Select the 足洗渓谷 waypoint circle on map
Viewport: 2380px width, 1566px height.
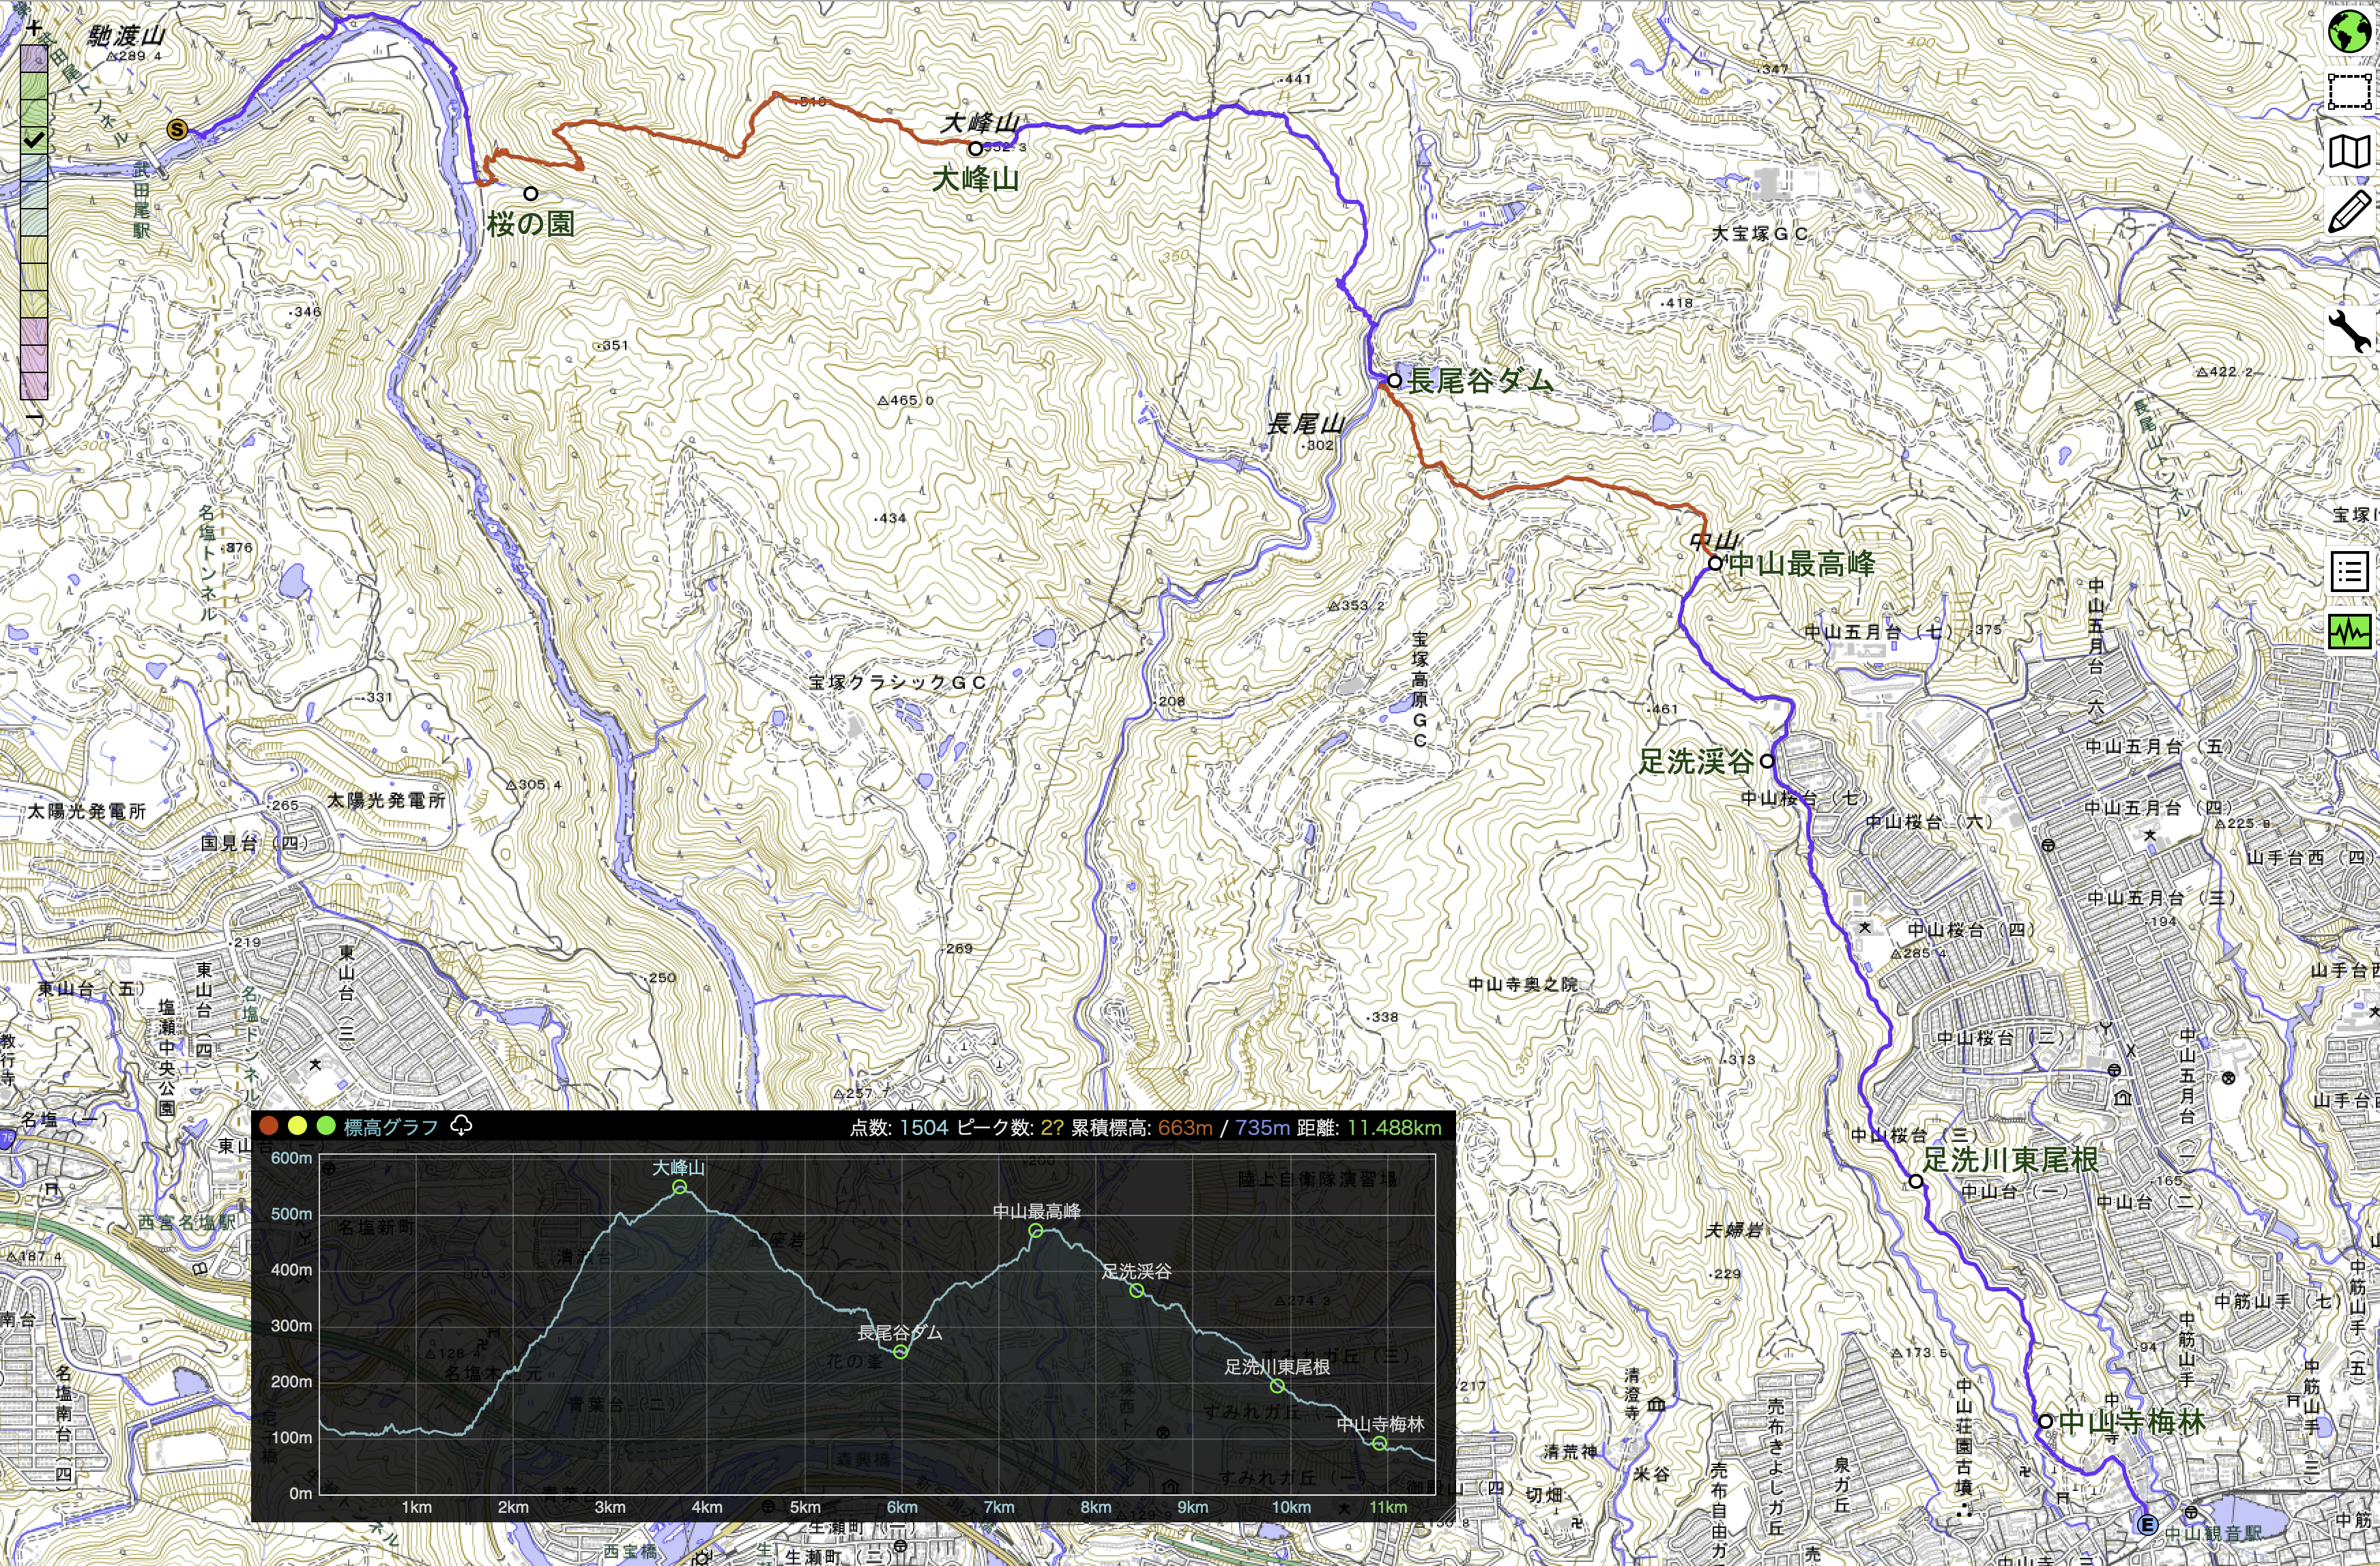coord(1767,760)
